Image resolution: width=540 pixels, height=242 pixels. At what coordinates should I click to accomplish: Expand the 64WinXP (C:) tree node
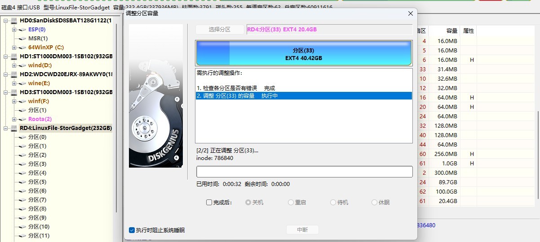pyautogui.click(x=14, y=48)
